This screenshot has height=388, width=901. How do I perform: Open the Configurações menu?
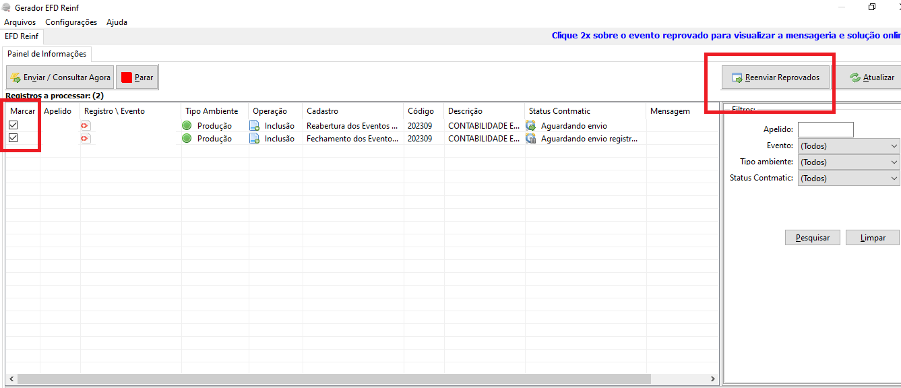[x=71, y=22]
